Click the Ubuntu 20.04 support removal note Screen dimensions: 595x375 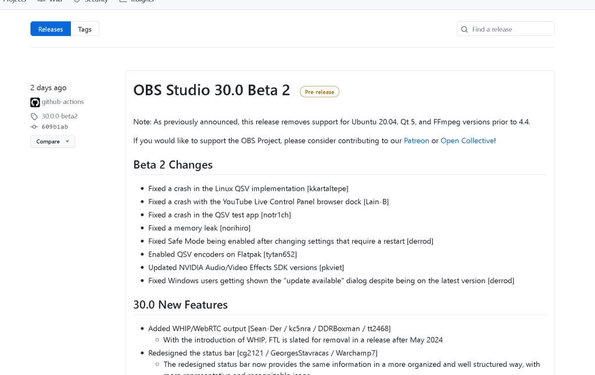coord(332,122)
